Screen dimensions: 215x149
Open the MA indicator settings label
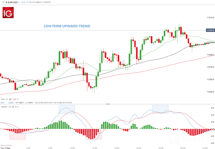[x=3, y=99]
